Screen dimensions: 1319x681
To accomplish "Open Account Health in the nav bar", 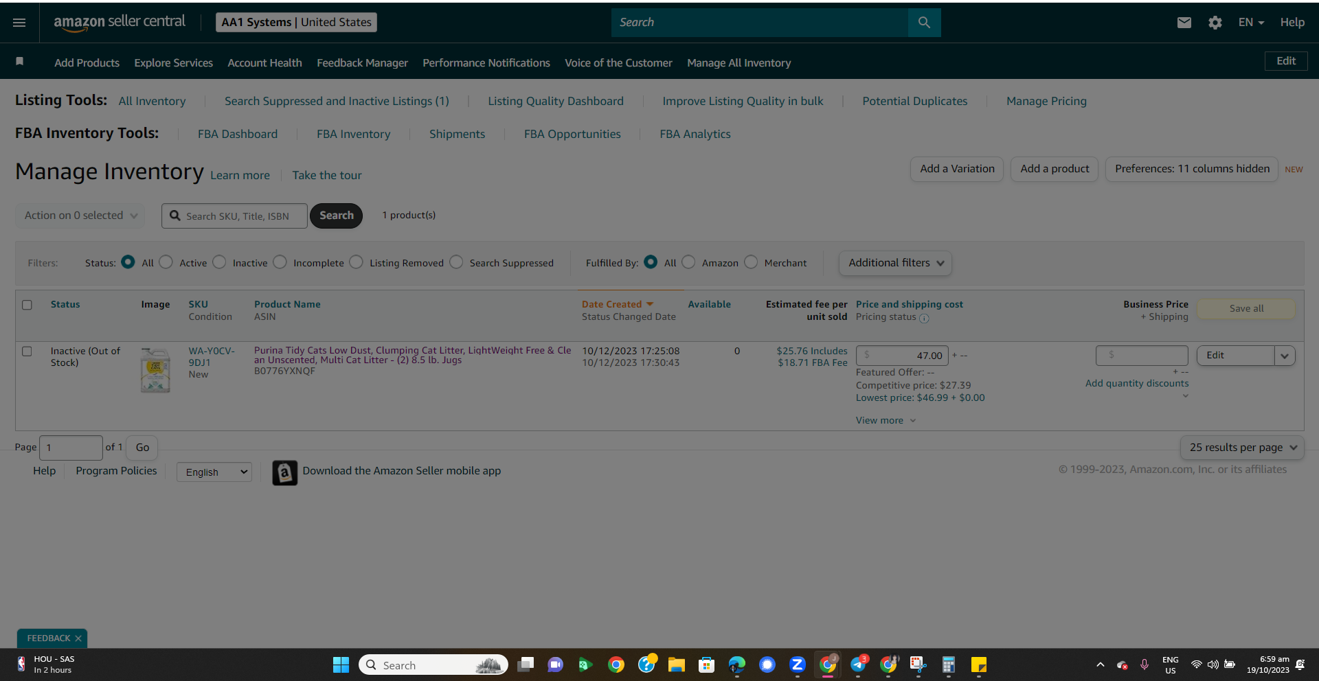I will pyautogui.click(x=264, y=63).
